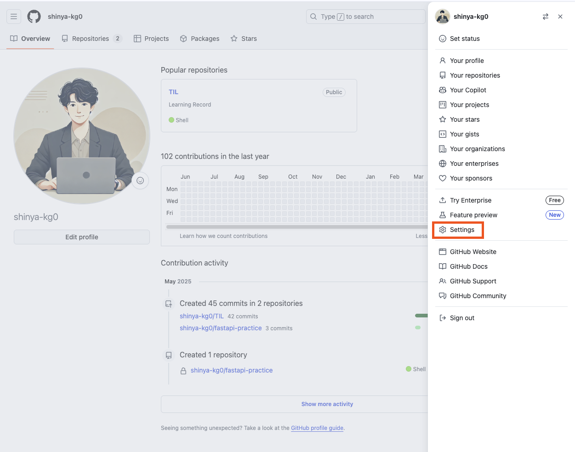The height and width of the screenshot is (452, 575).
Task: Click the Edit profile button
Action: [81, 237]
